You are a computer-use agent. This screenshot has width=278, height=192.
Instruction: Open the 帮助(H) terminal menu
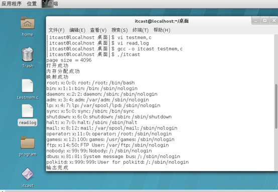pyautogui.click(x=162, y=30)
